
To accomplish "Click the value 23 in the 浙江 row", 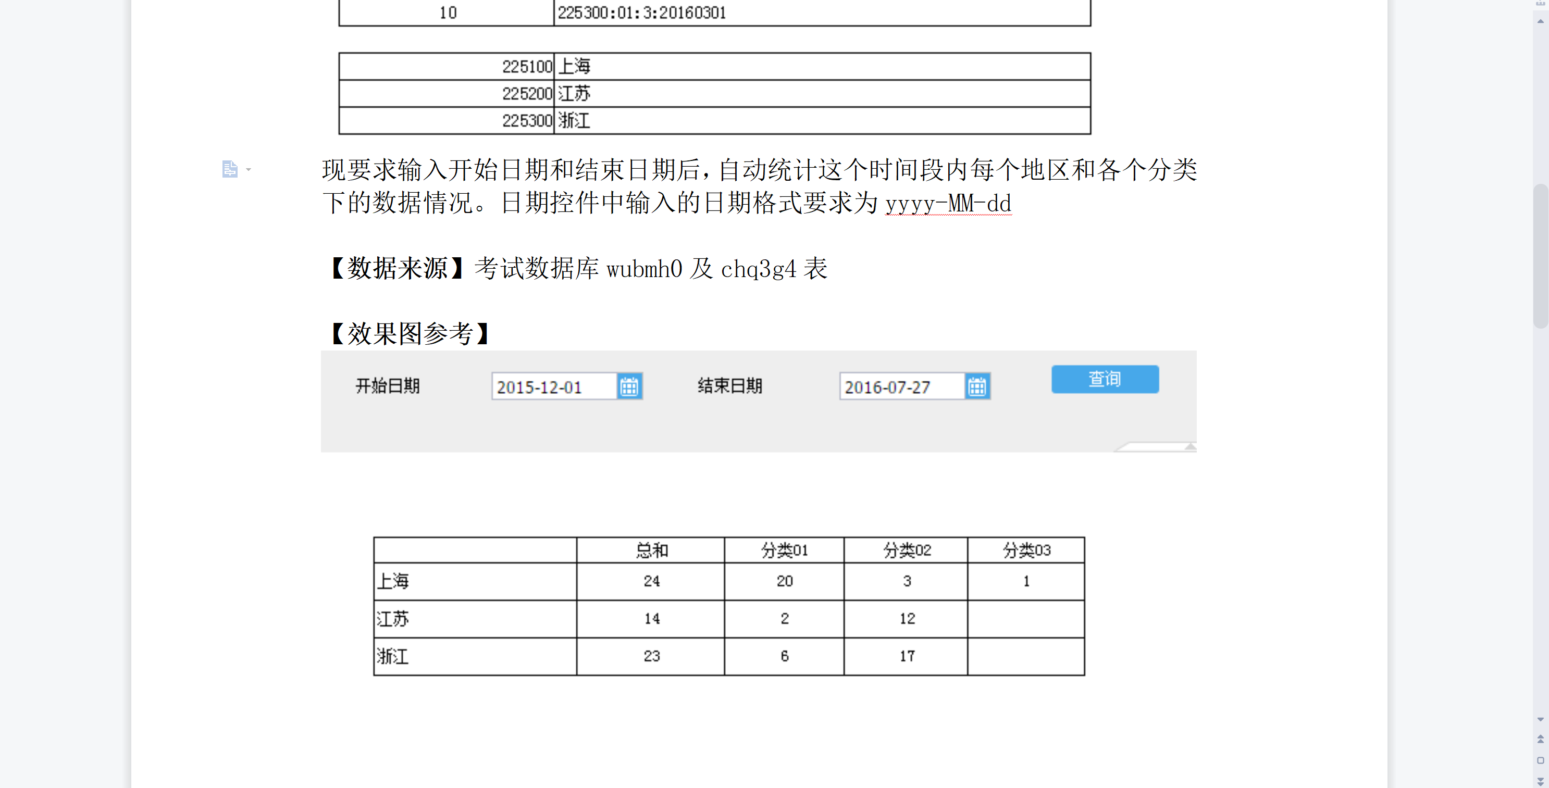I will (651, 656).
